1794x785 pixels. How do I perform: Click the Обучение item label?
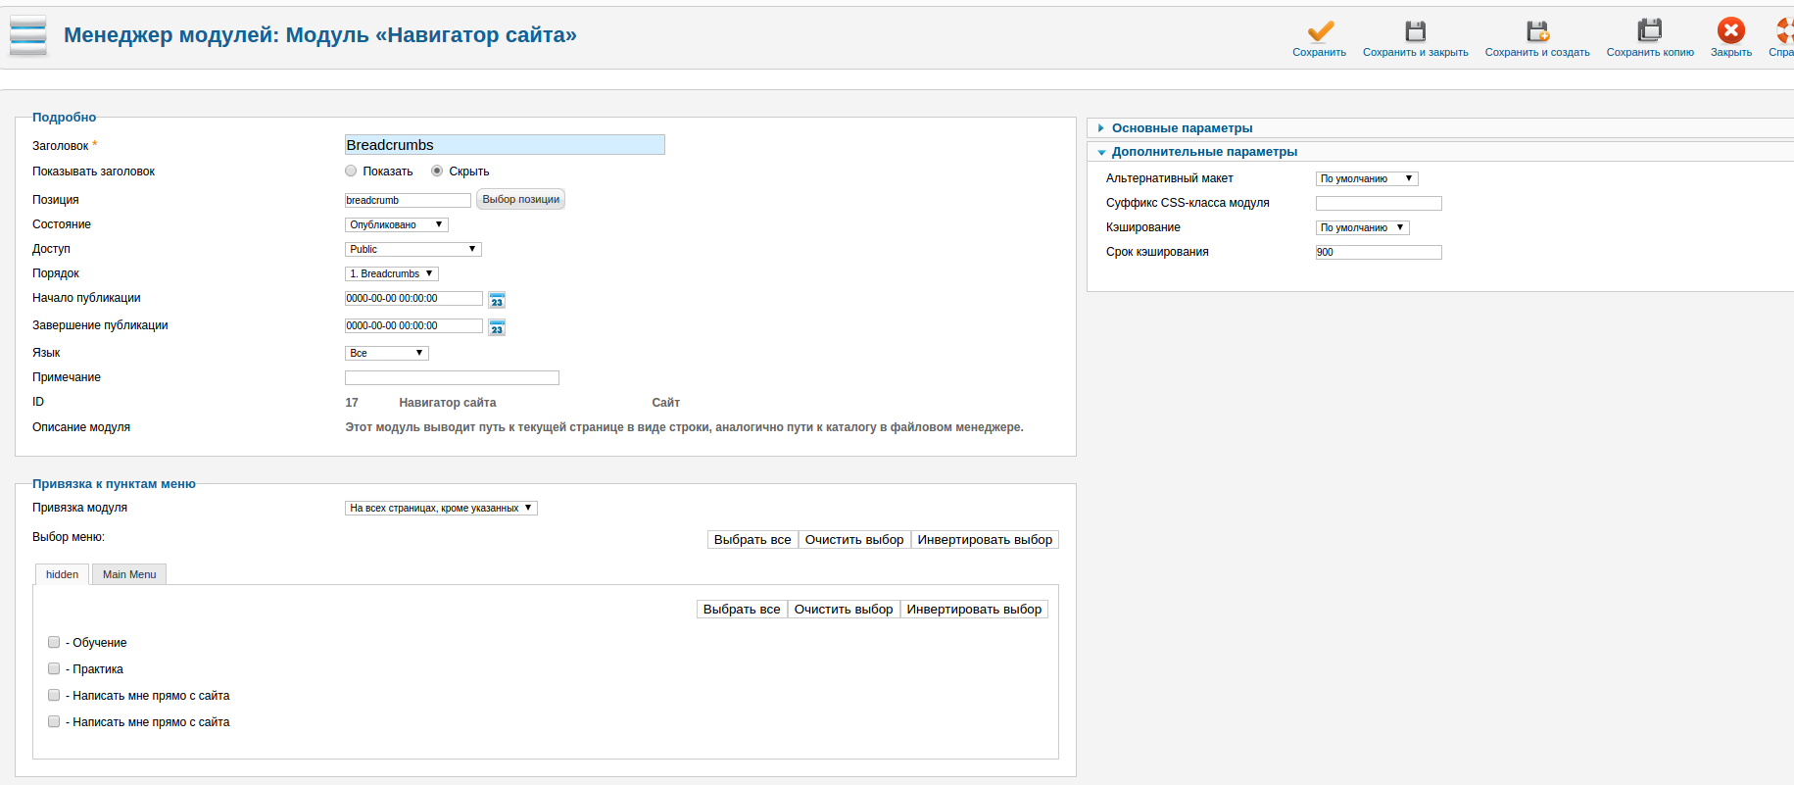pos(96,643)
